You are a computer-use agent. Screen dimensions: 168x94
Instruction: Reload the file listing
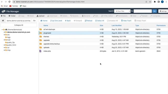(x=88, y=21)
